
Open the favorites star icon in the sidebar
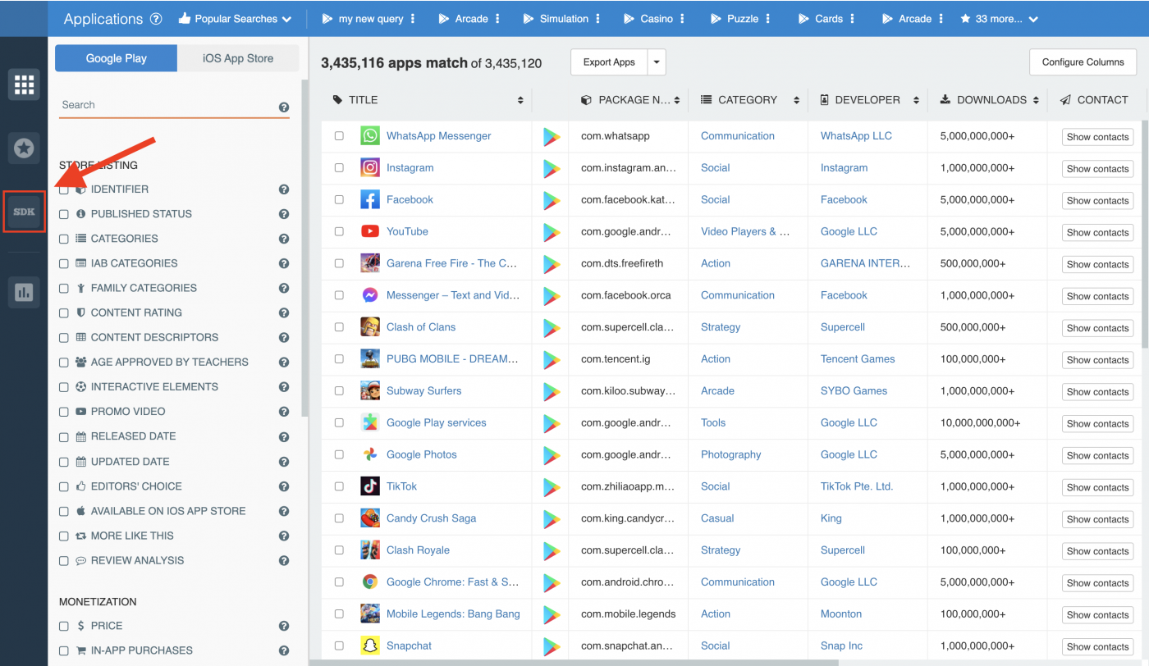[23, 148]
